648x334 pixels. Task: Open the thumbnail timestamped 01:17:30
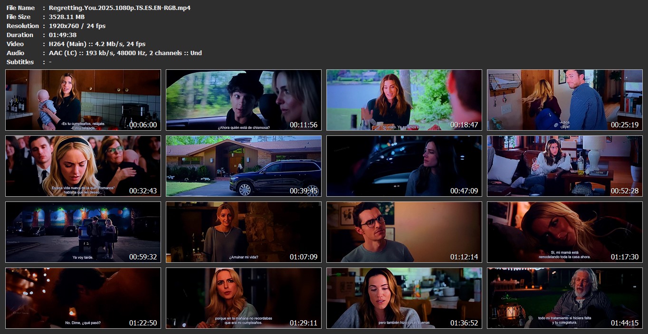coord(565,232)
